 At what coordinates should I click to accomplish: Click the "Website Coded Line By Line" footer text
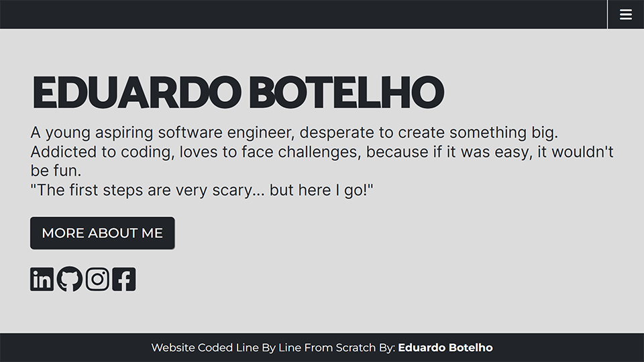click(x=226, y=348)
